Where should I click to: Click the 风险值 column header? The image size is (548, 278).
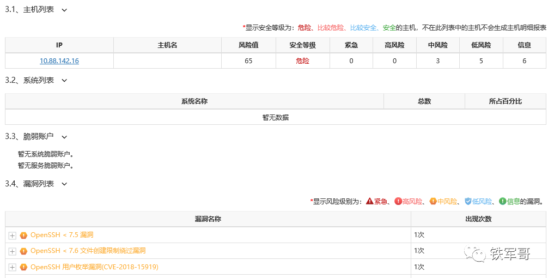click(248, 45)
